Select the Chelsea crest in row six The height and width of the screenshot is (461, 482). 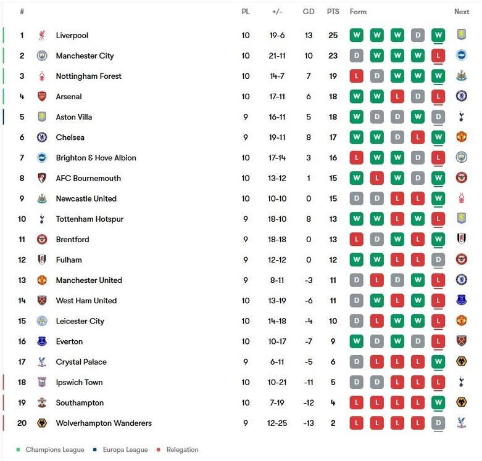pos(42,137)
